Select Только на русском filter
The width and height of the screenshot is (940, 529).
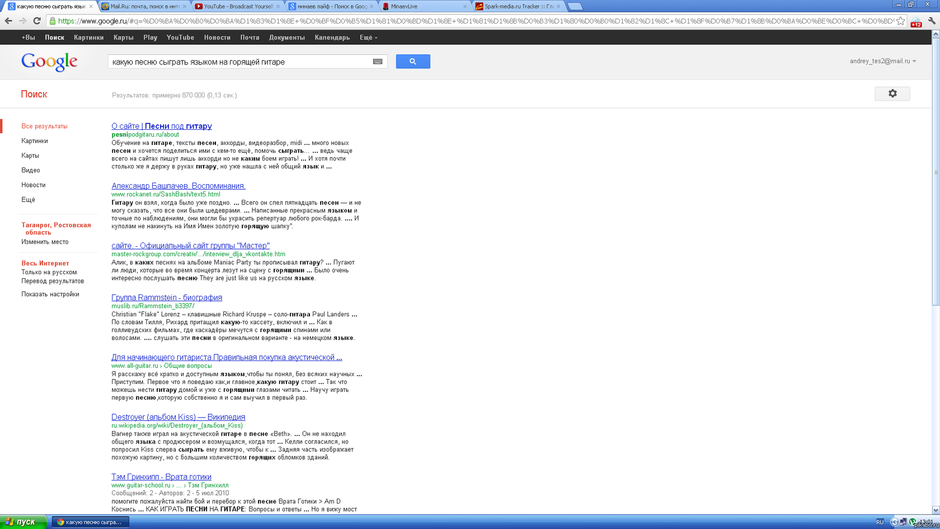coord(49,272)
